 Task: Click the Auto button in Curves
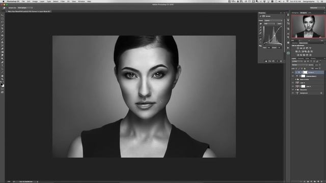tap(279, 24)
